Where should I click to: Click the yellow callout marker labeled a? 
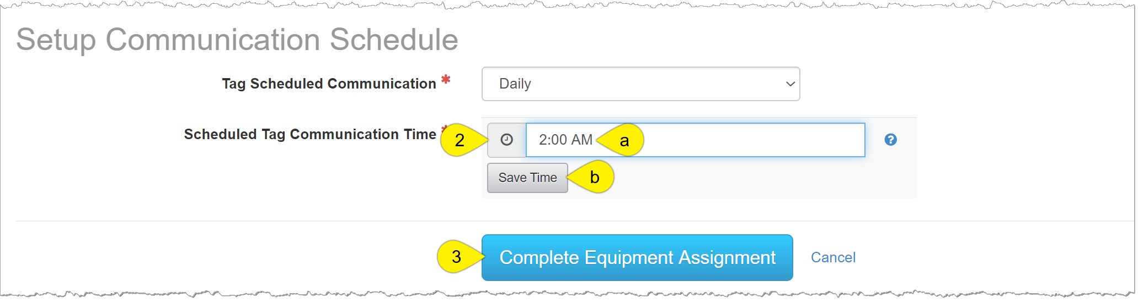624,140
